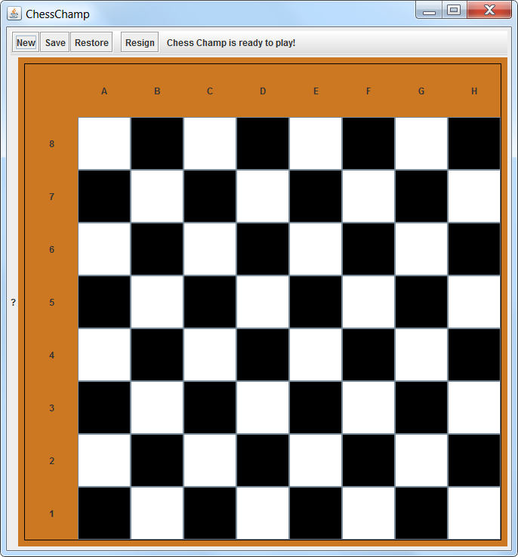Select square E2 on the board
518x557 pixels.
[x=316, y=460]
